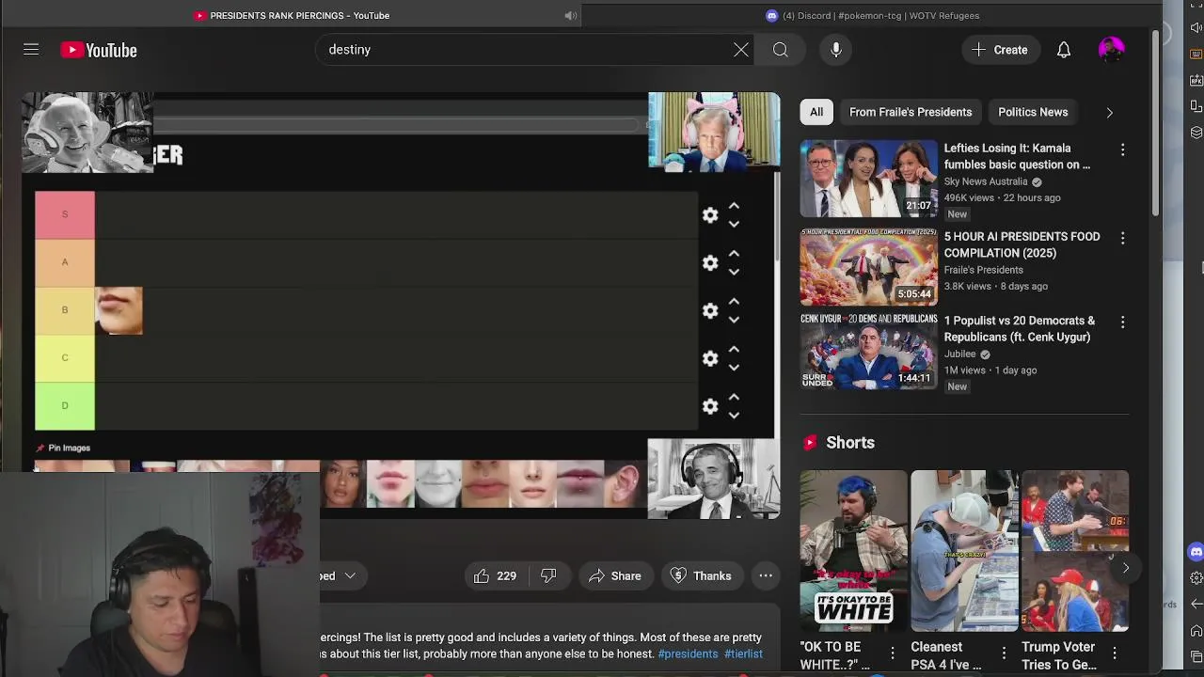This screenshot has width=1204, height=677.
Task: Show more filter chips with right arrow
Action: 1109,113
